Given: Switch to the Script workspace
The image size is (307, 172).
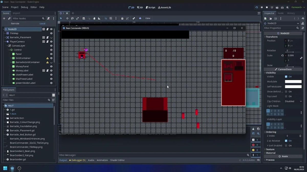Looking at the screenshot, I should (x=150, y=7).
